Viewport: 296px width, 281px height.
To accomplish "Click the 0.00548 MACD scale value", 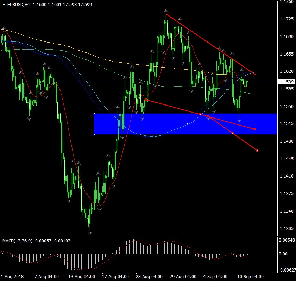I will (x=286, y=240).
